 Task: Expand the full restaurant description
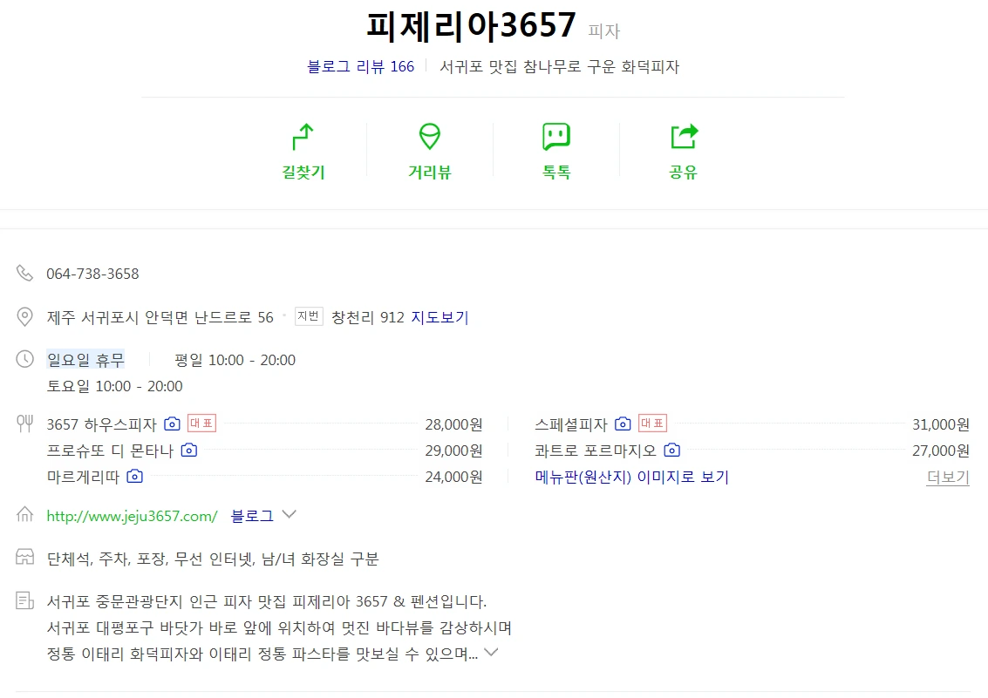pyautogui.click(x=492, y=652)
